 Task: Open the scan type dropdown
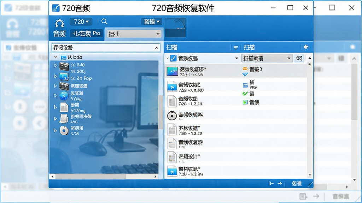coord(267,58)
